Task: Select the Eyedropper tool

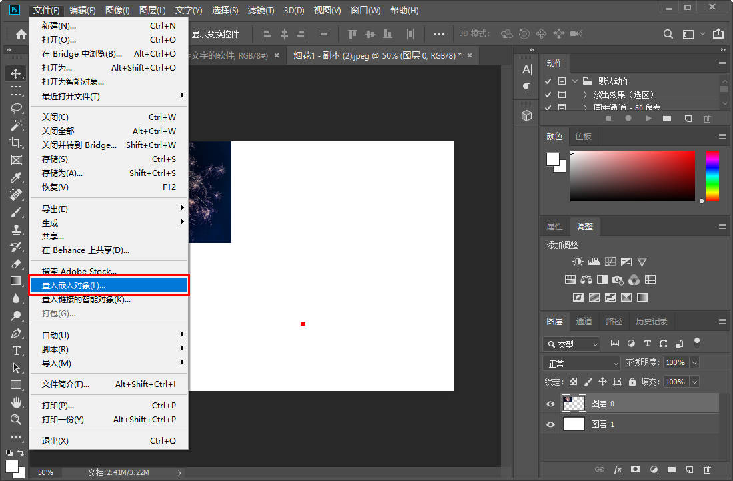Action: click(16, 177)
